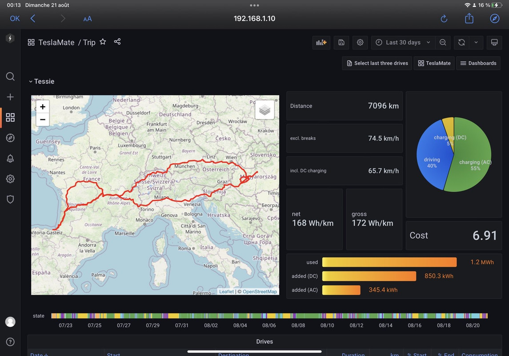Image resolution: width=509 pixels, height=356 pixels.
Task: Click the 08/10 label on timeline axis
Action: [327, 325]
